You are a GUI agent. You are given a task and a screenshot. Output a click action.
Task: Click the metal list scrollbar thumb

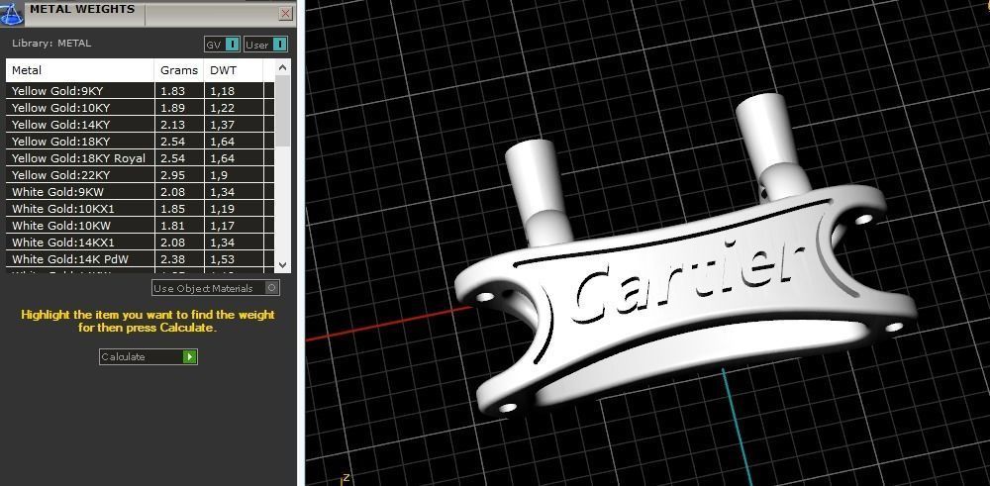click(x=282, y=111)
